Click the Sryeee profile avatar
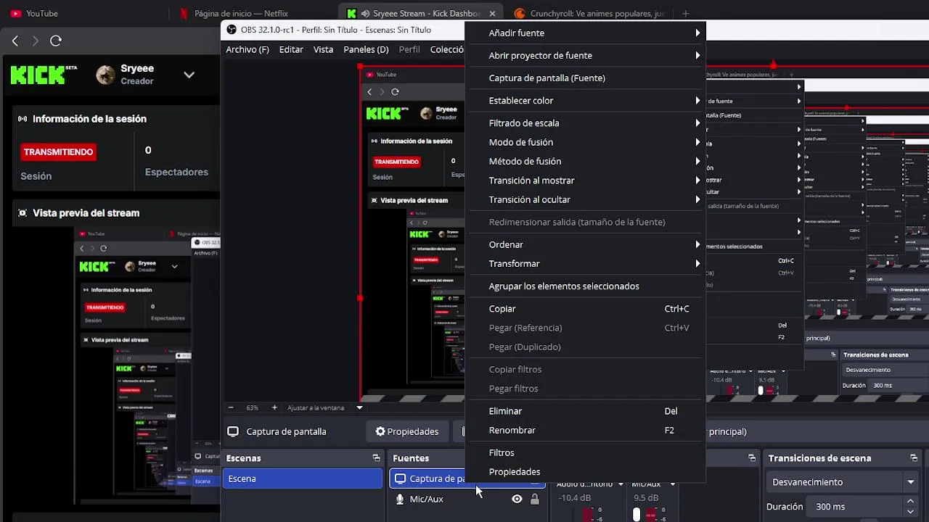This screenshot has width=929, height=522. pyautogui.click(x=105, y=75)
